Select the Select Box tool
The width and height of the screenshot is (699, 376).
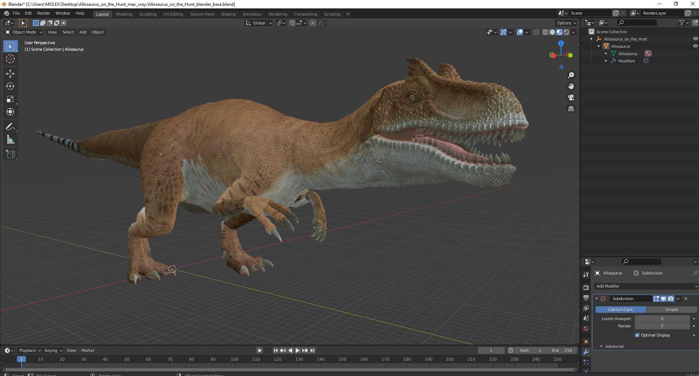click(x=10, y=46)
